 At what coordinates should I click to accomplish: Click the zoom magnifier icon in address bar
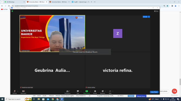pos(164,6)
